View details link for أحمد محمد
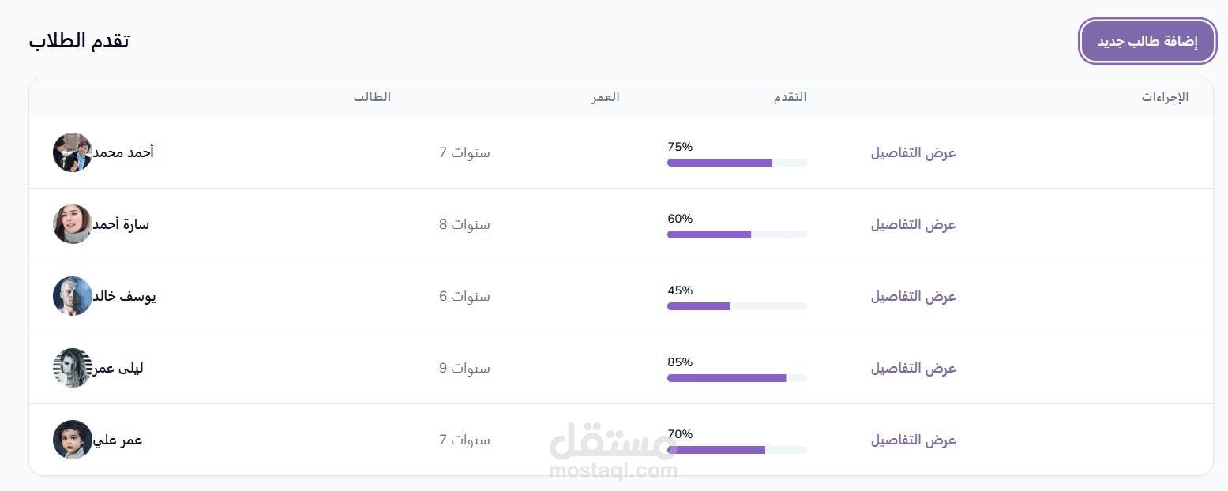The width and height of the screenshot is (1228, 491). (914, 152)
